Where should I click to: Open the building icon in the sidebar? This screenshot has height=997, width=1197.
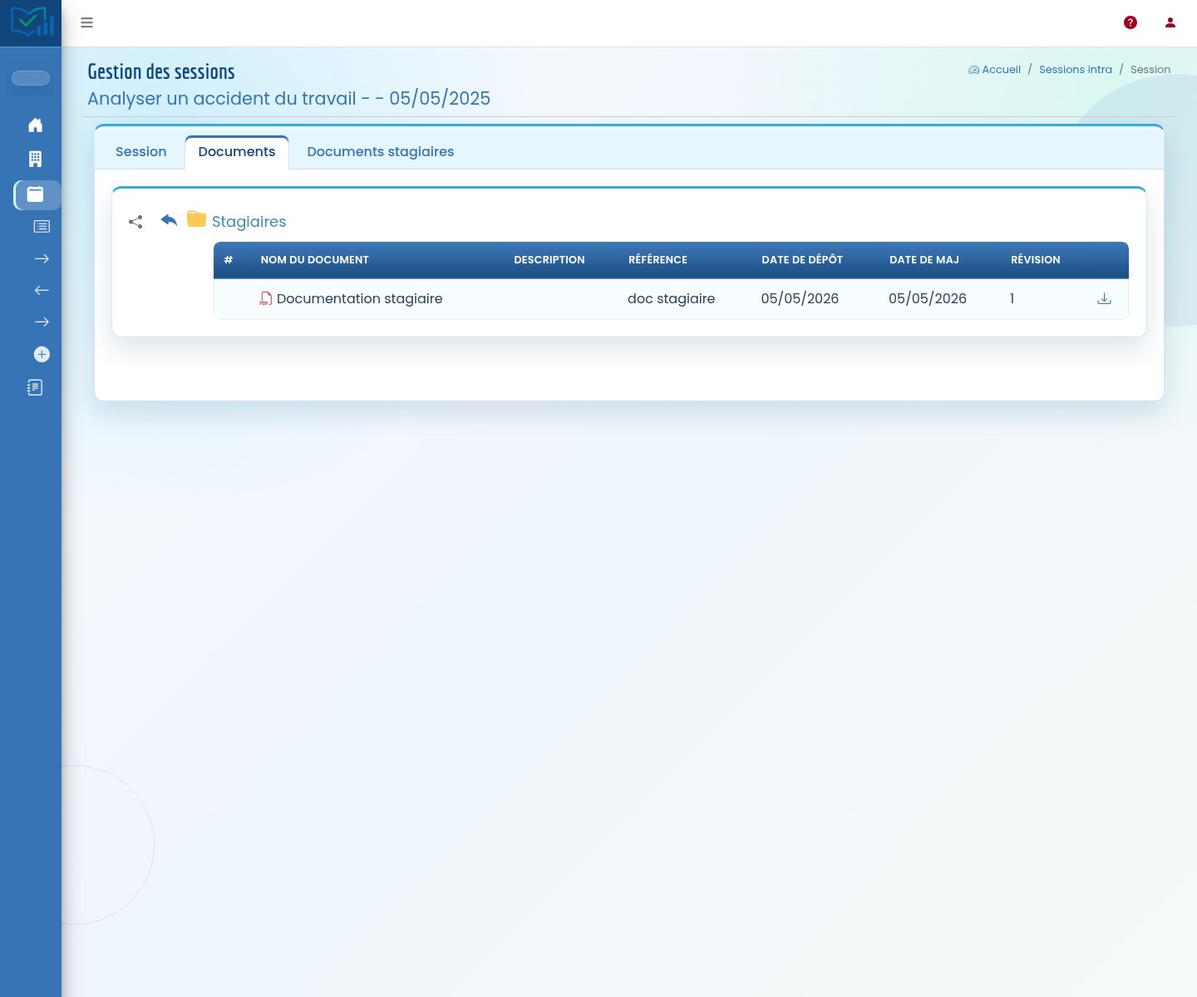click(35, 159)
